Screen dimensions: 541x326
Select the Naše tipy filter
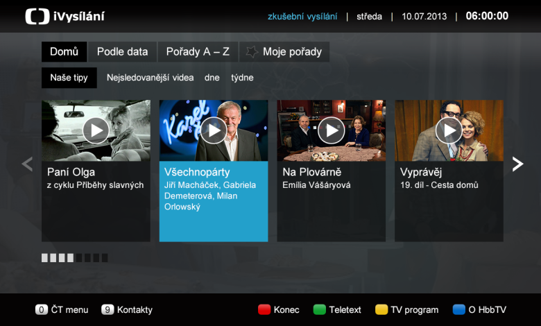pyautogui.click(x=69, y=78)
